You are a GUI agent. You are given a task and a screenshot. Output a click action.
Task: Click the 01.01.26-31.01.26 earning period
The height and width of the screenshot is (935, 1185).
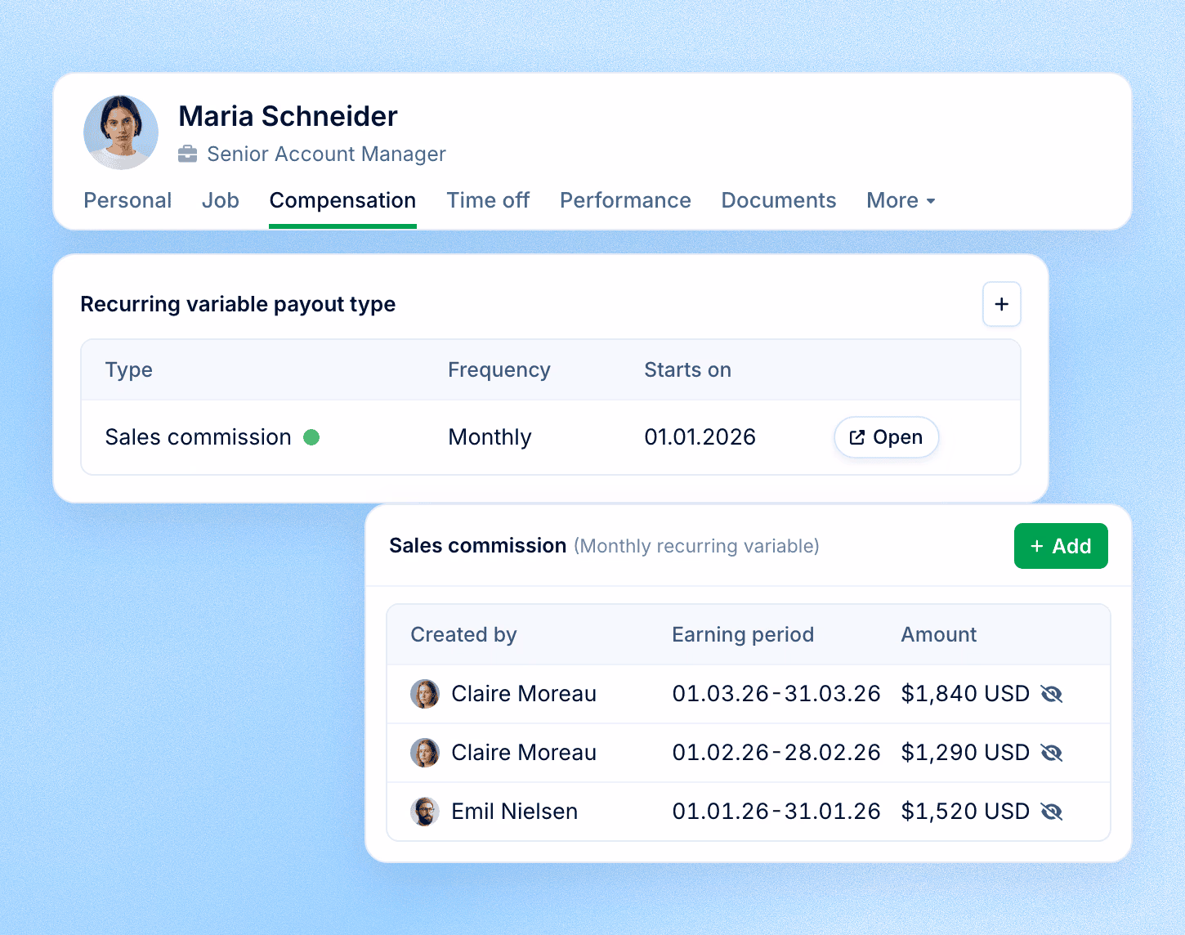(776, 812)
